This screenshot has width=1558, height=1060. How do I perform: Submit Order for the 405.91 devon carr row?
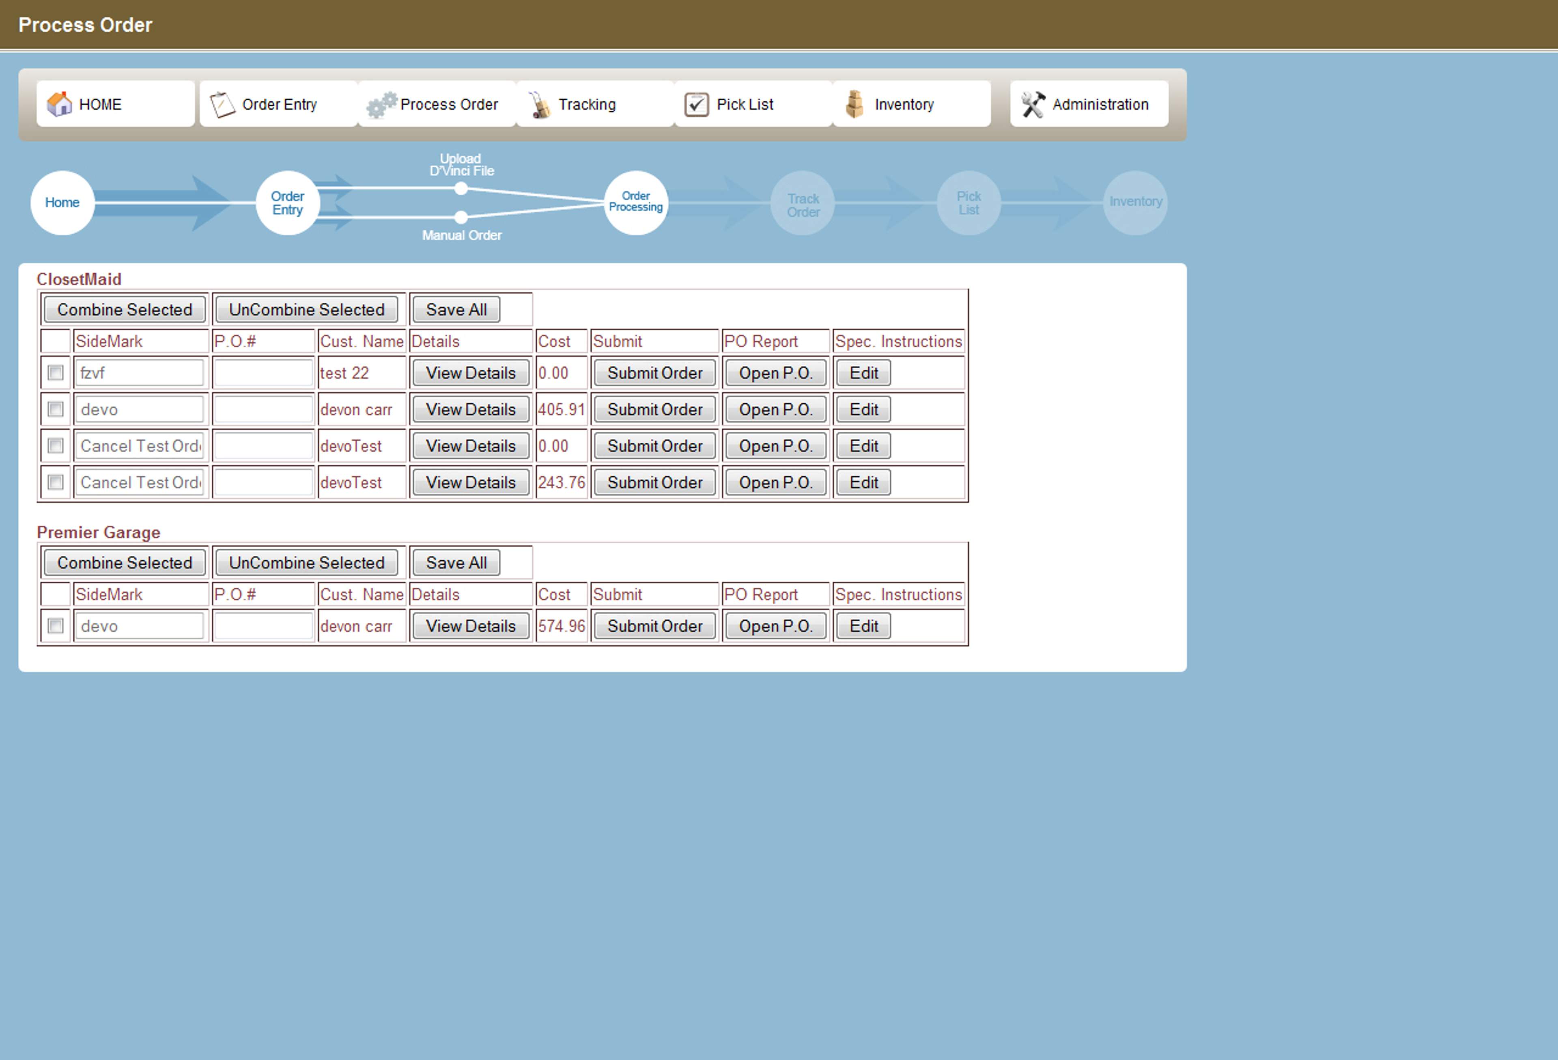(654, 409)
